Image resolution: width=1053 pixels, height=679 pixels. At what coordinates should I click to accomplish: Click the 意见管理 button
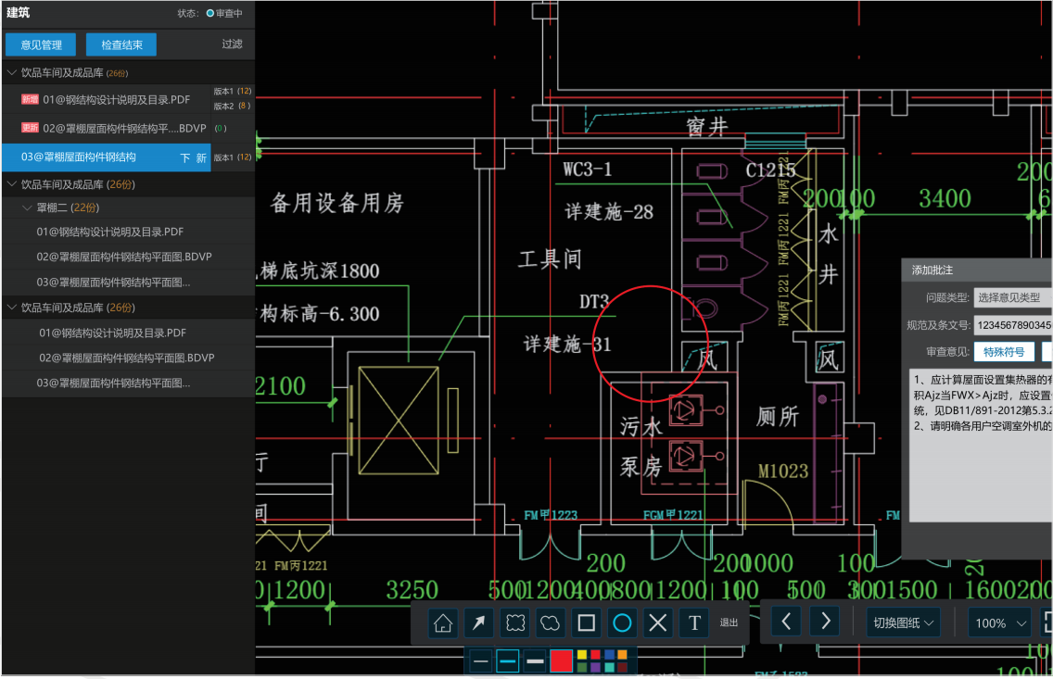coord(41,44)
